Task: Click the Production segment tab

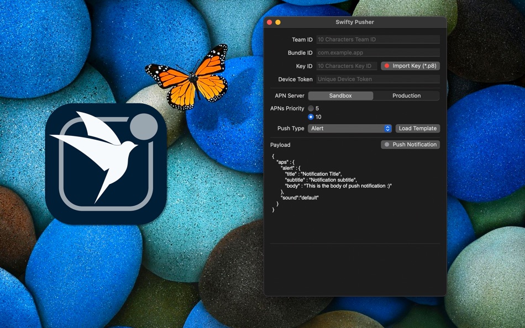Action: click(x=407, y=96)
